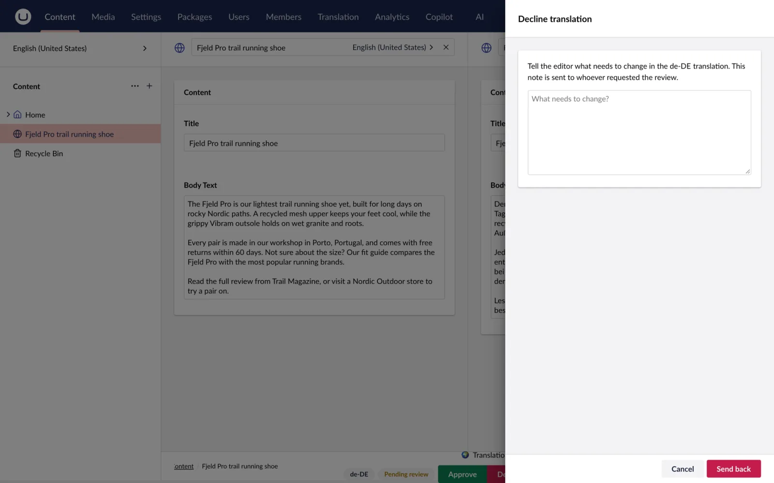
Task: Open the Recycle Bin
Action: (44, 154)
